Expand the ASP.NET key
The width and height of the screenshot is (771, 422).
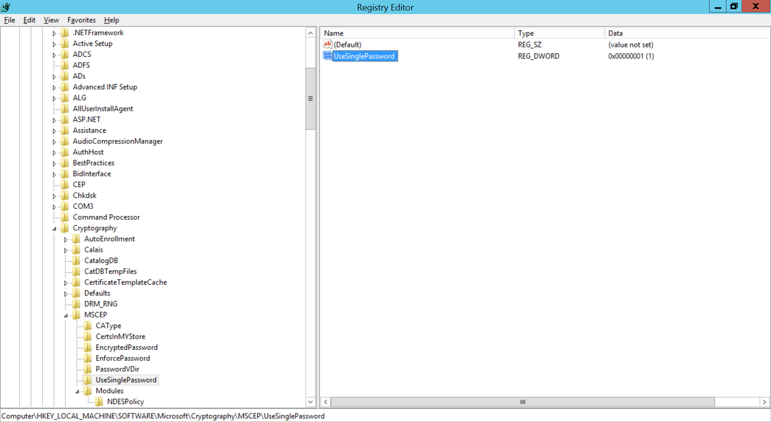(x=55, y=119)
